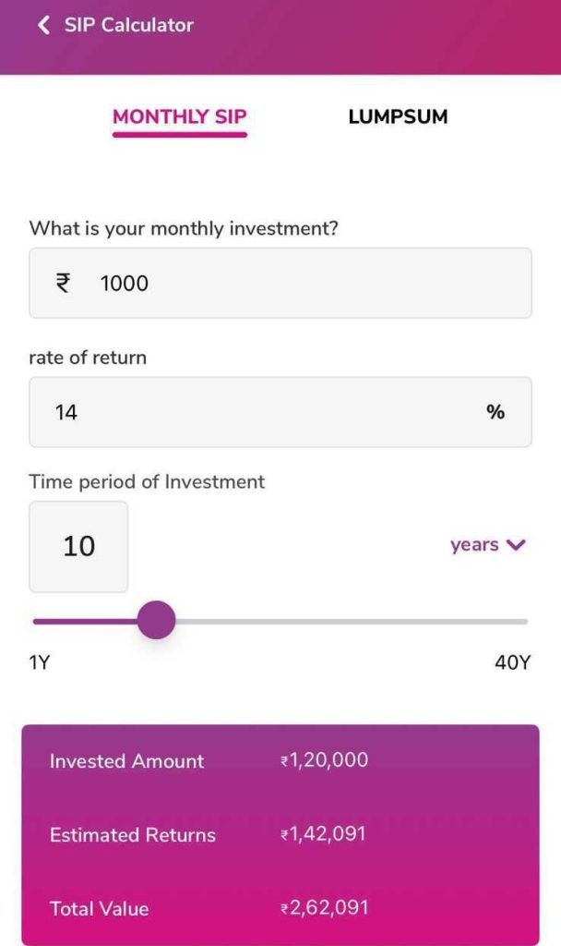Switch to the LUMPSUM tab
This screenshot has width=561, height=946.
[x=398, y=117]
